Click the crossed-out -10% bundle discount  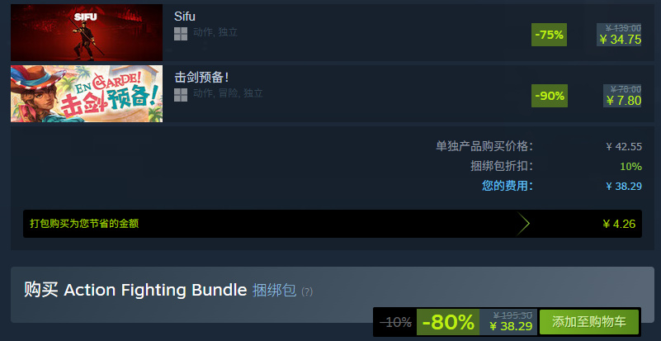395,323
